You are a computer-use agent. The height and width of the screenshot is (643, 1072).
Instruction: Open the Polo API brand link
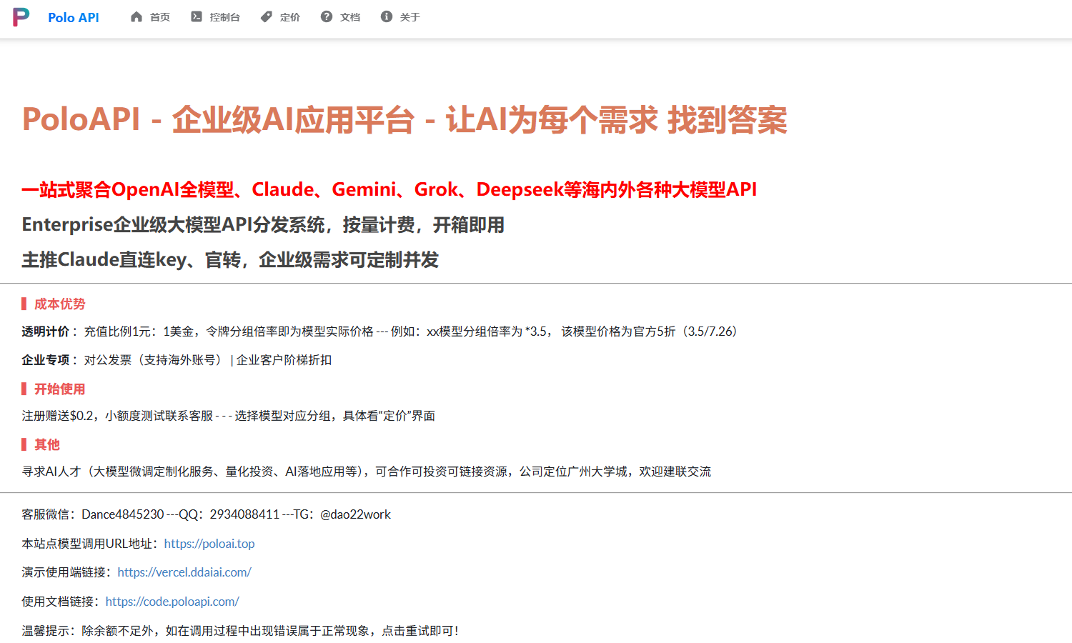74,18
